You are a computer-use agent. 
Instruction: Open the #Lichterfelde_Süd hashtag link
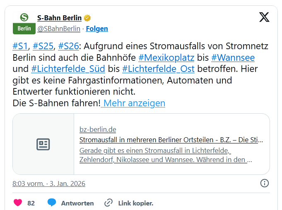click(x=68, y=69)
